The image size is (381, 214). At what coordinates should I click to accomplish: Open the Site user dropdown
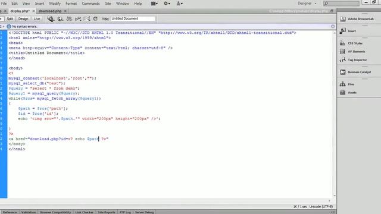point(180,4)
